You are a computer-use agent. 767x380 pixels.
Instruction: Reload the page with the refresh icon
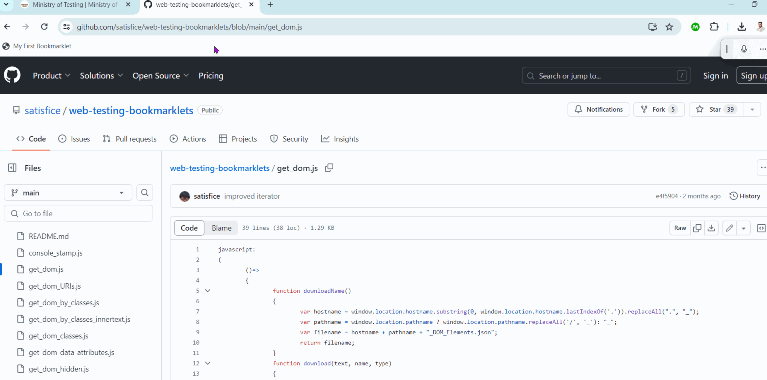[44, 27]
